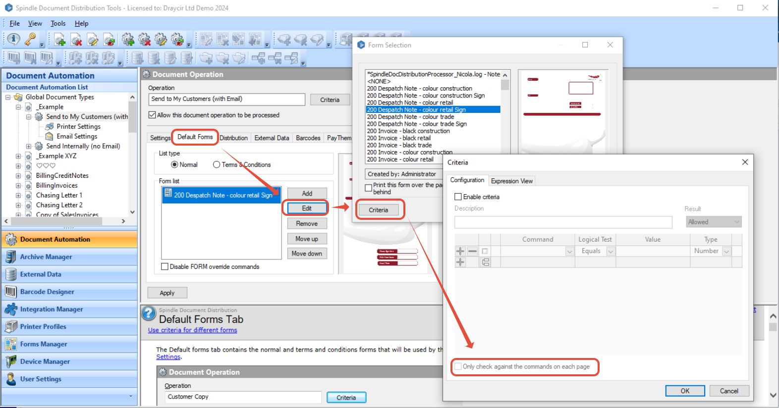Open Use criteria for different forms link

point(193,330)
